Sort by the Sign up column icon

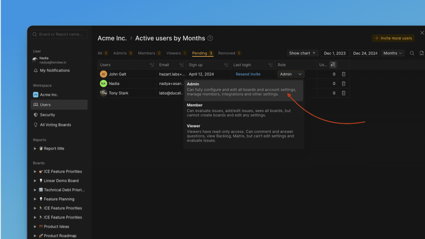point(226,65)
